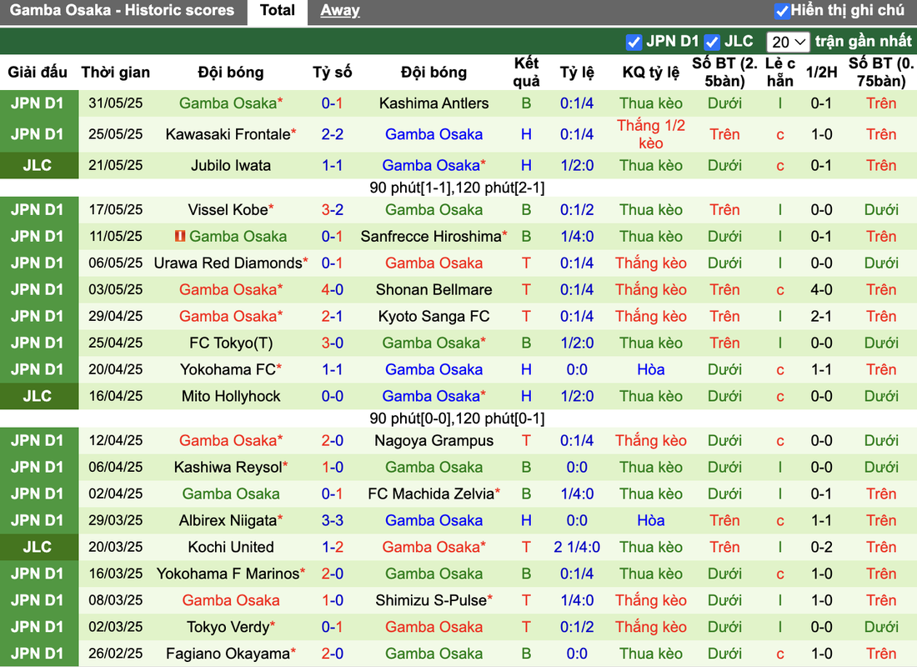Open Yokohama F Marinos team link

[230, 574]
